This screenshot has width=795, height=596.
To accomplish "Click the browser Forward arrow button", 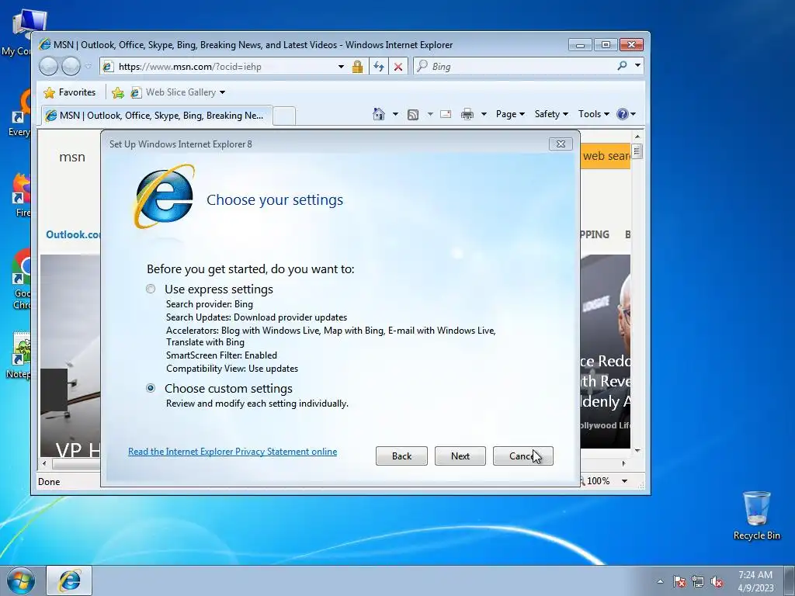I will click(x=71, y=66).
